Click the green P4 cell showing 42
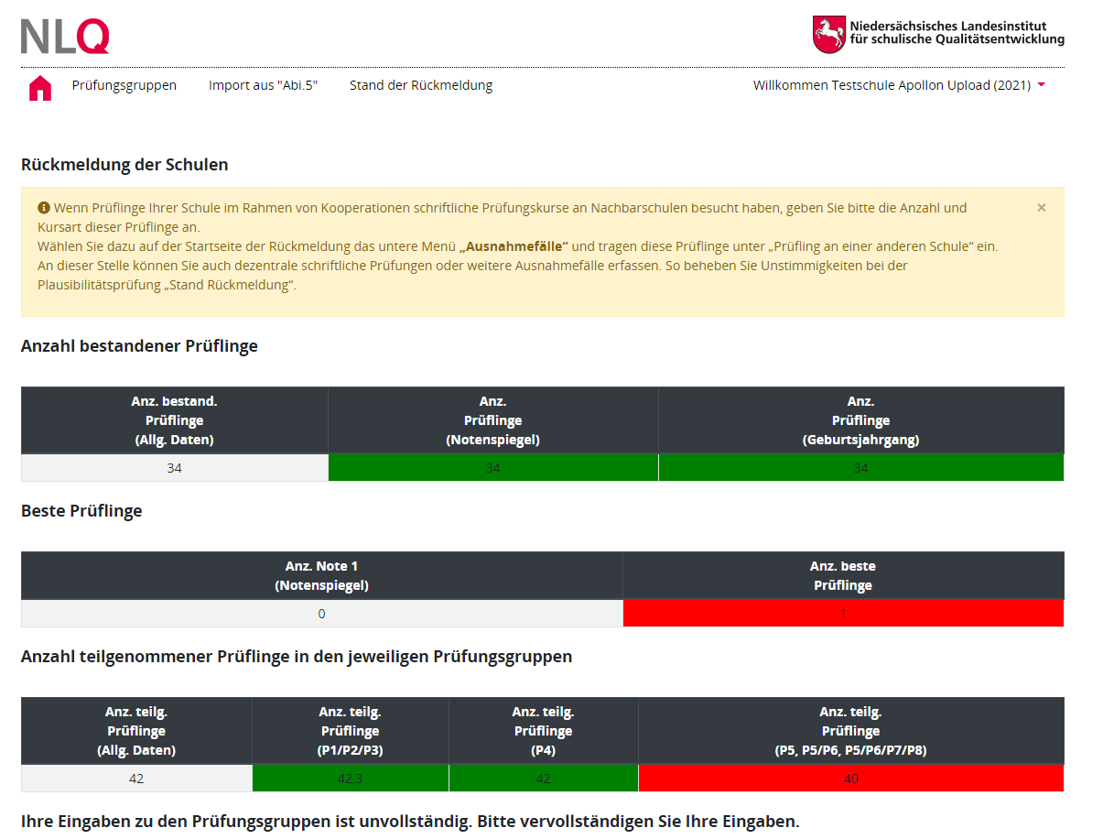Image resolution: width=1103 pixels, height=839 pixels. click(543, 779)
